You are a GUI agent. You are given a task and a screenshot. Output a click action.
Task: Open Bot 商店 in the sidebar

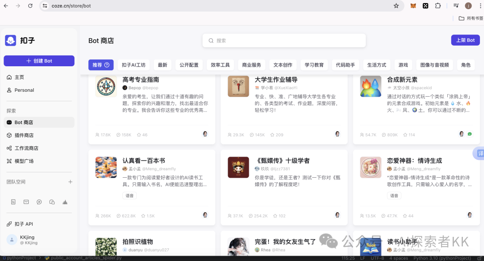[39, 122]
